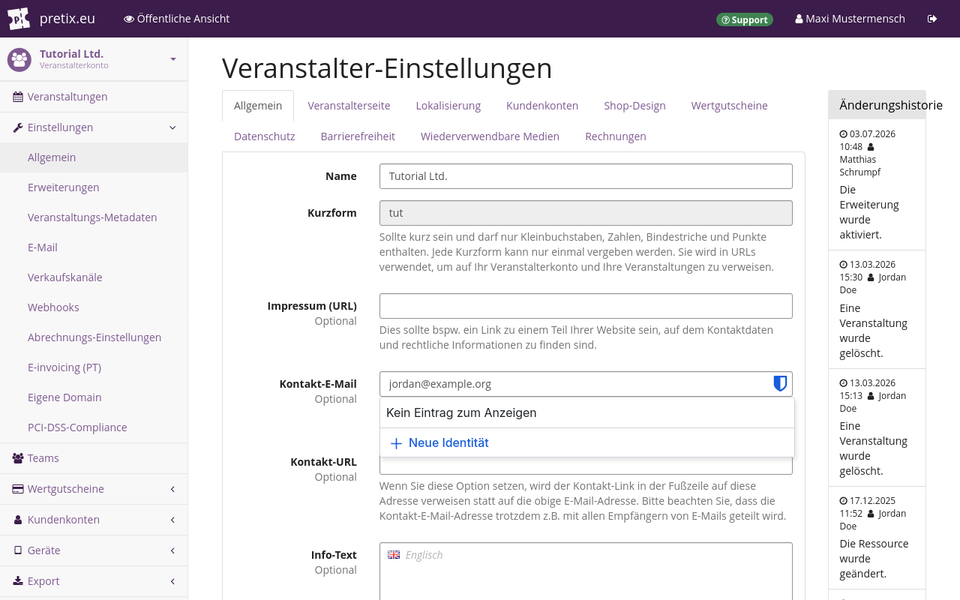Open the Shop-Design tab
The image size is (960, 600).
634,106
